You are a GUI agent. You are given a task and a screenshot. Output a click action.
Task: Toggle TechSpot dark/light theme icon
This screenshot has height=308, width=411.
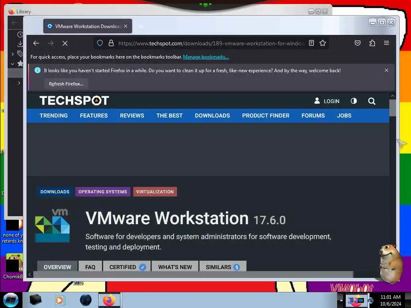click(x=354, y=101)
